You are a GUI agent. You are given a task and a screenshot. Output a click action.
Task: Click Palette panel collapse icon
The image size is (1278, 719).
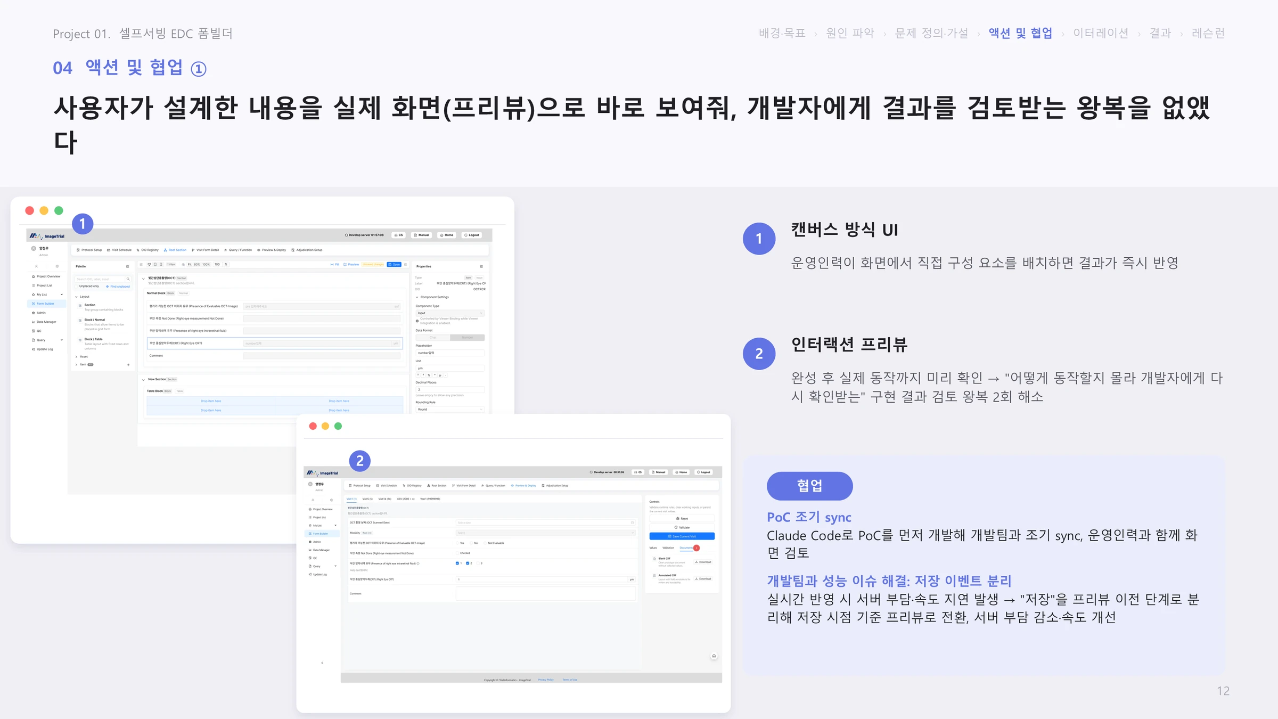coord(127,266)
